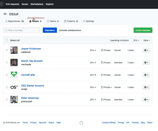Click the GitHub Octocat logo in footer

click(x=81, y=123)
